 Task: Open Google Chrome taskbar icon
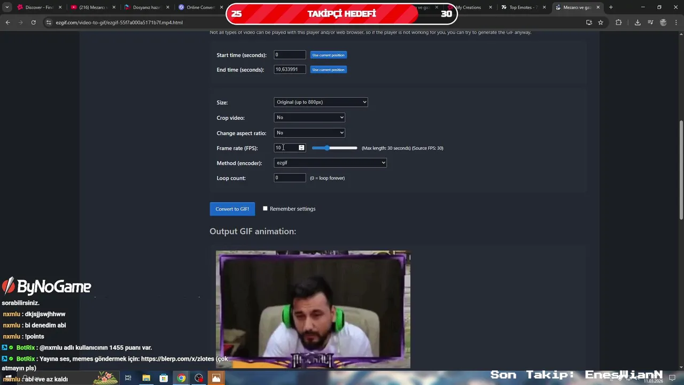click(181, 378)
